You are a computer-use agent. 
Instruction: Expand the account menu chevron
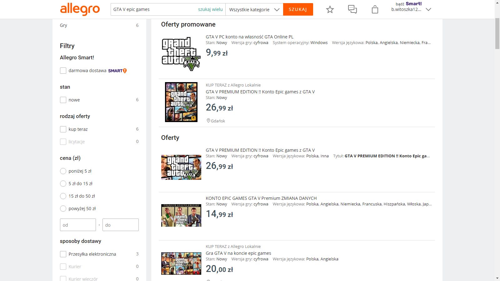(428, 9)
